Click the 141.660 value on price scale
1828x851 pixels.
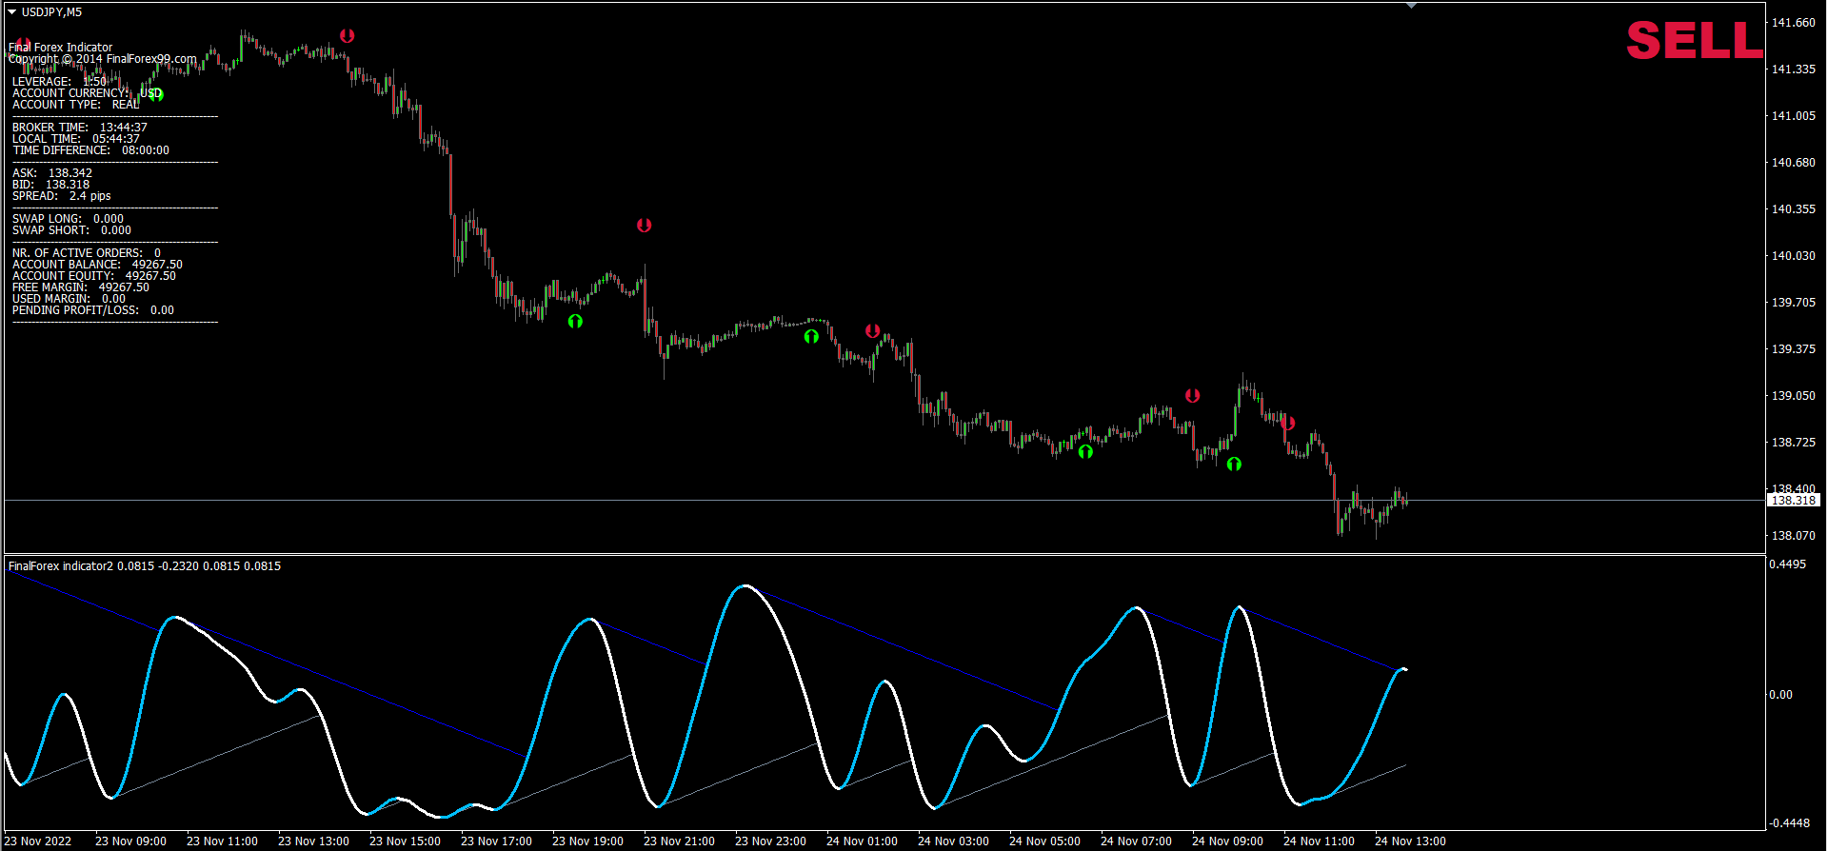click(1793, 23)
